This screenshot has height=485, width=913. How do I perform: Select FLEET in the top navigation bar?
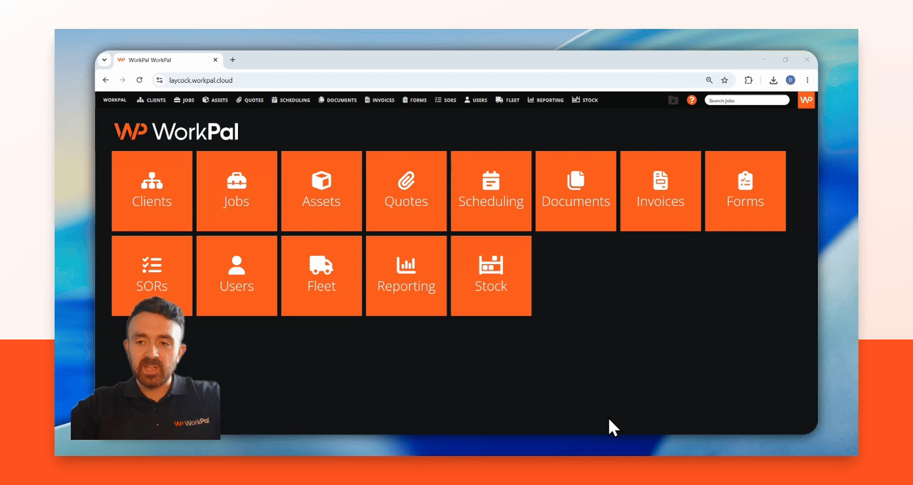tap(508, 100)
